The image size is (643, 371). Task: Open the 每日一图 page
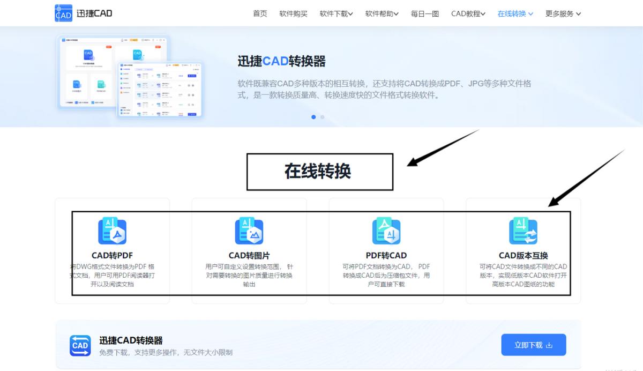tap(424, 13)
